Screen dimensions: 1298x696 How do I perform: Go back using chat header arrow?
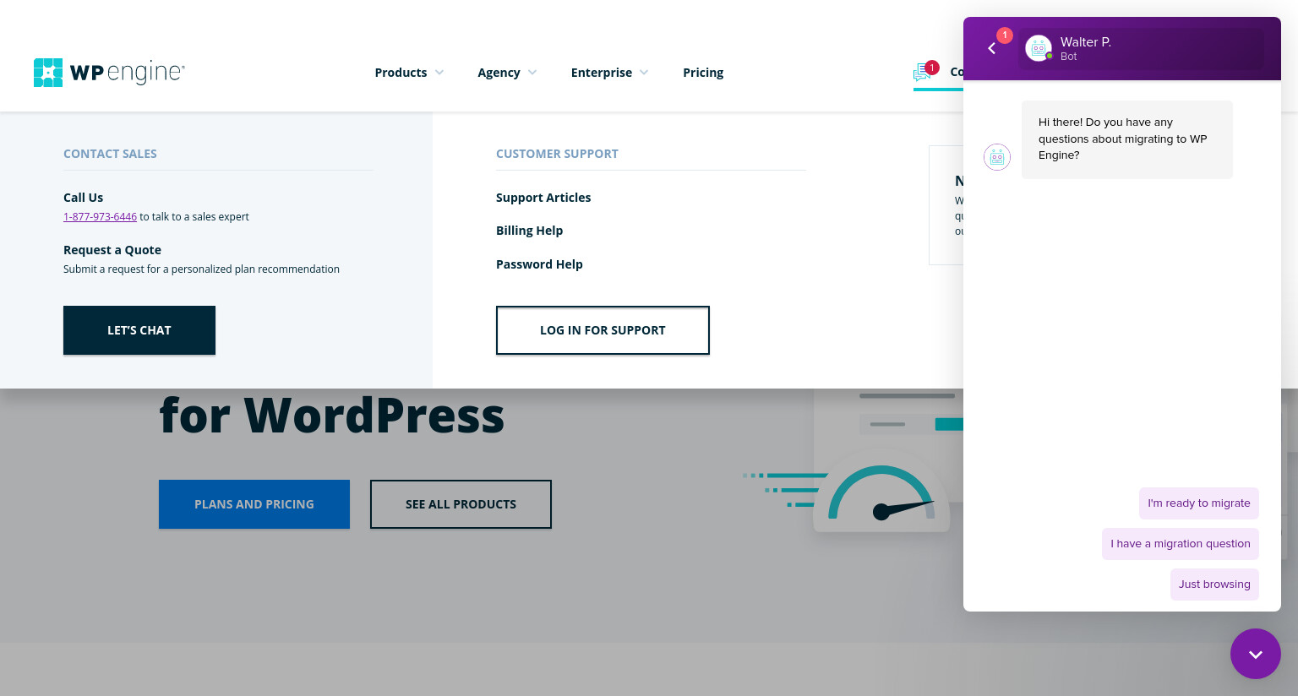[992, 48]
